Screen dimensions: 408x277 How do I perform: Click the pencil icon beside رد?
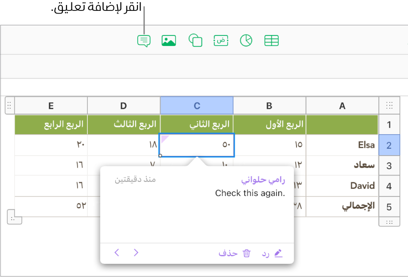tap(278, 253)
